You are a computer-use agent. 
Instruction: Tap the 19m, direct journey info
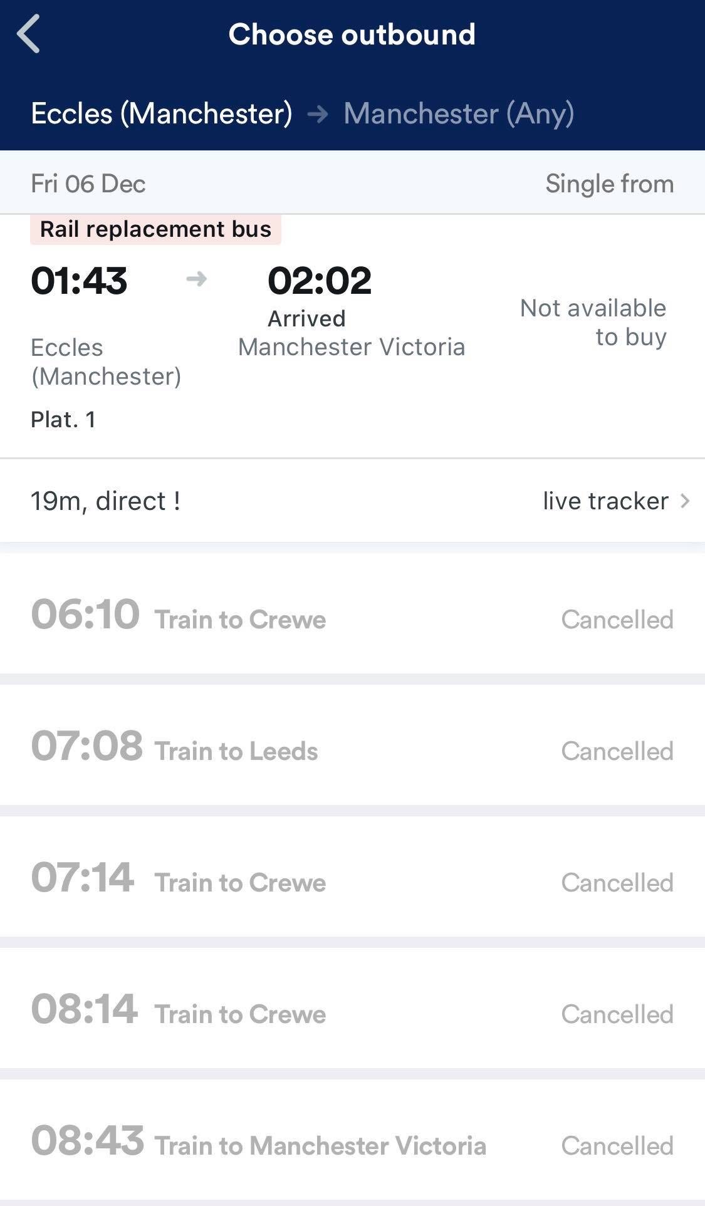106,501
